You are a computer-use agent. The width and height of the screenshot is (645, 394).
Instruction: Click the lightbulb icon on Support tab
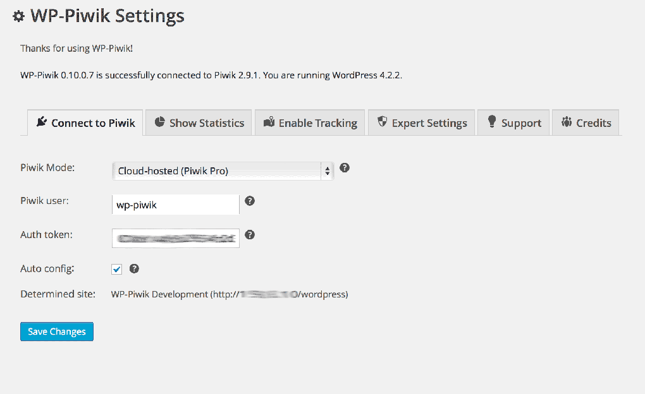(x=492, y=122)
